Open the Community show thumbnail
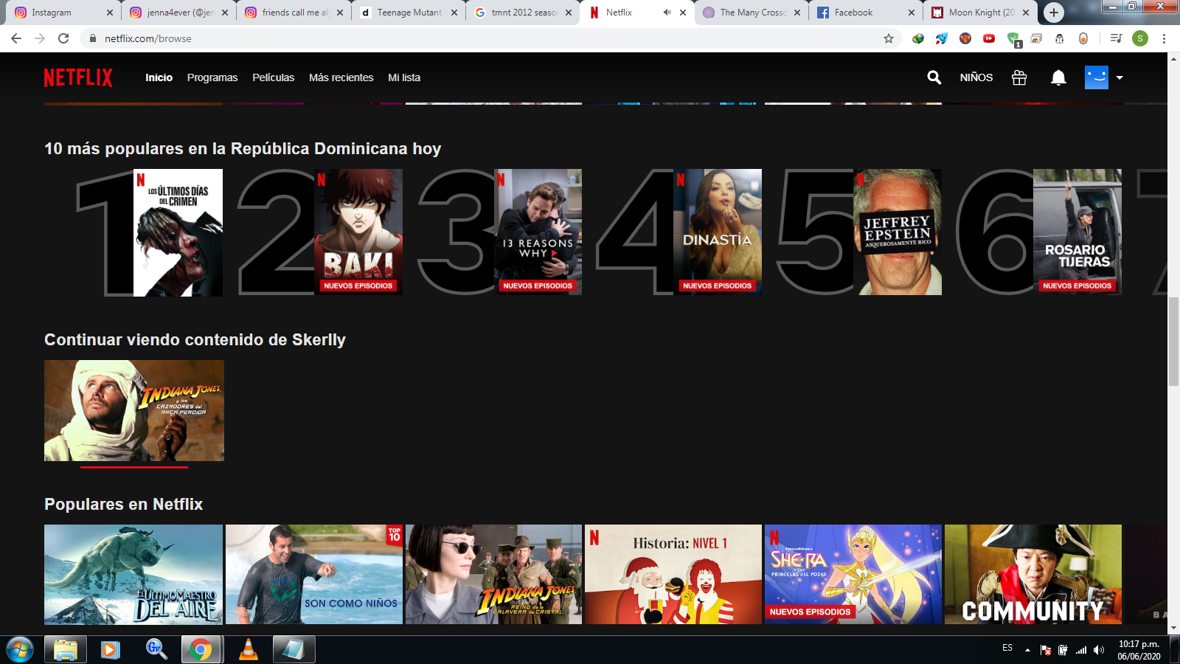The width and height of the screenshot is (1180, 664). (1032, 574)
